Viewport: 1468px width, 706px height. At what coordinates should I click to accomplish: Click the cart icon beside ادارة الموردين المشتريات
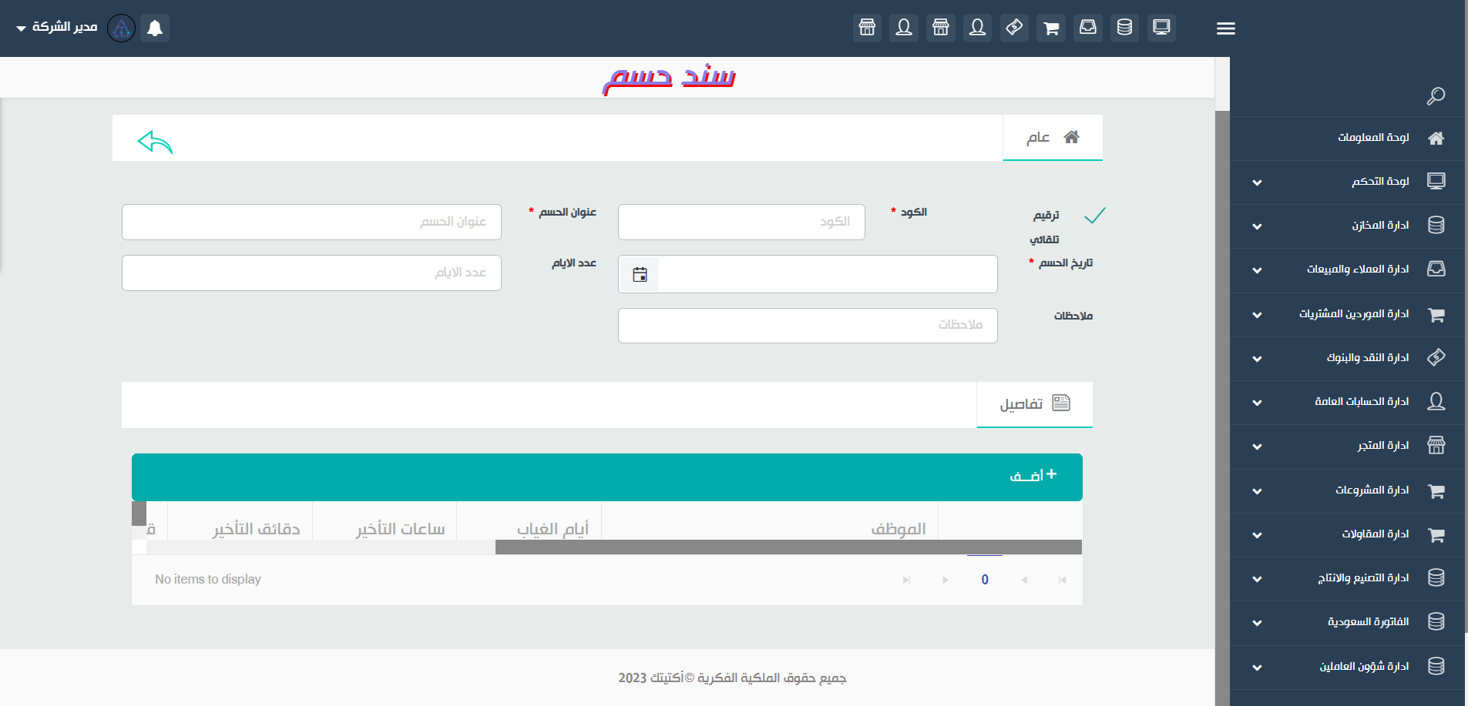click(1436, 314)
